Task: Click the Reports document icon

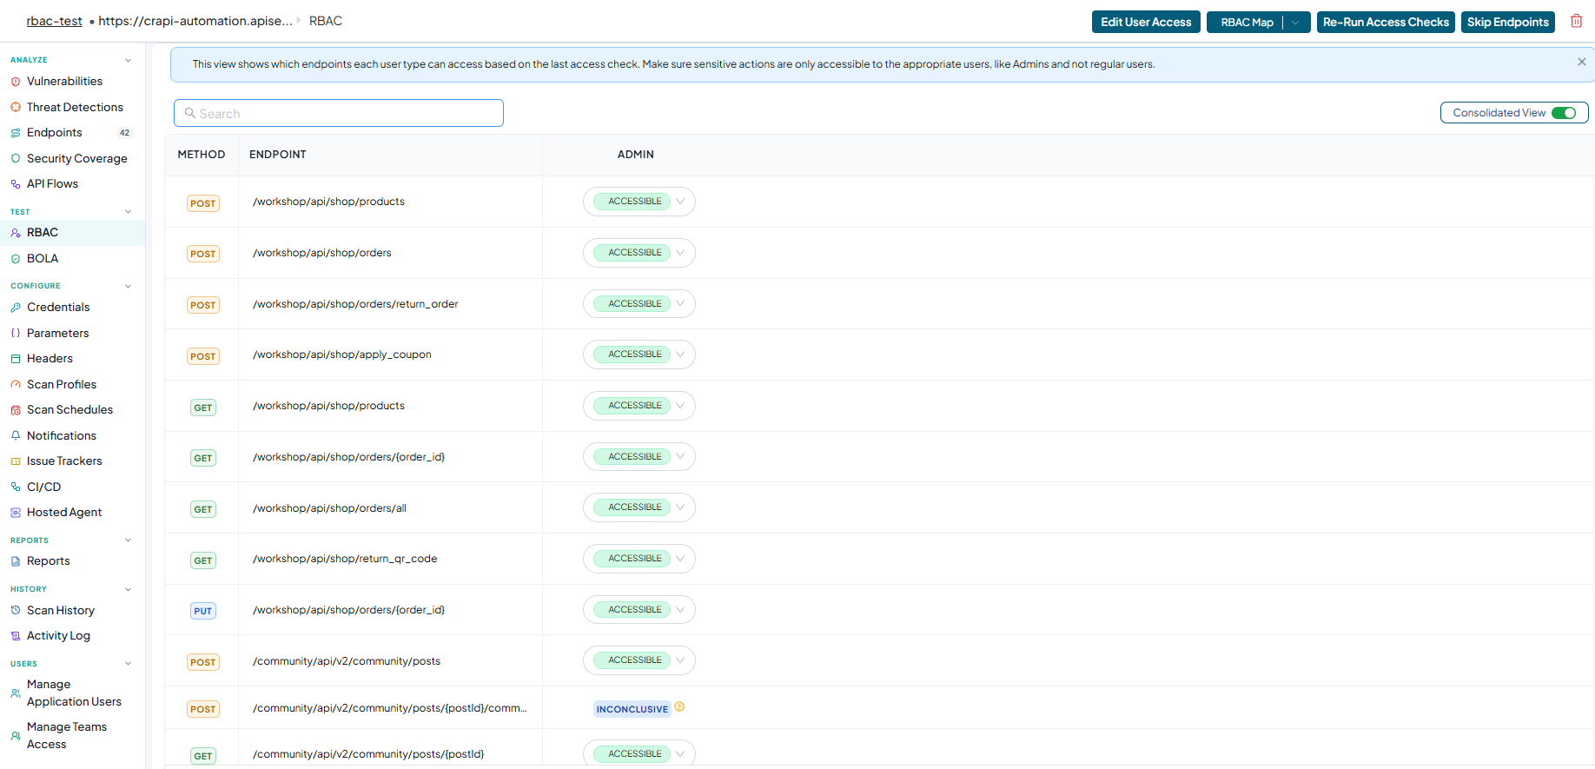Action: click(x=16, y=561)
